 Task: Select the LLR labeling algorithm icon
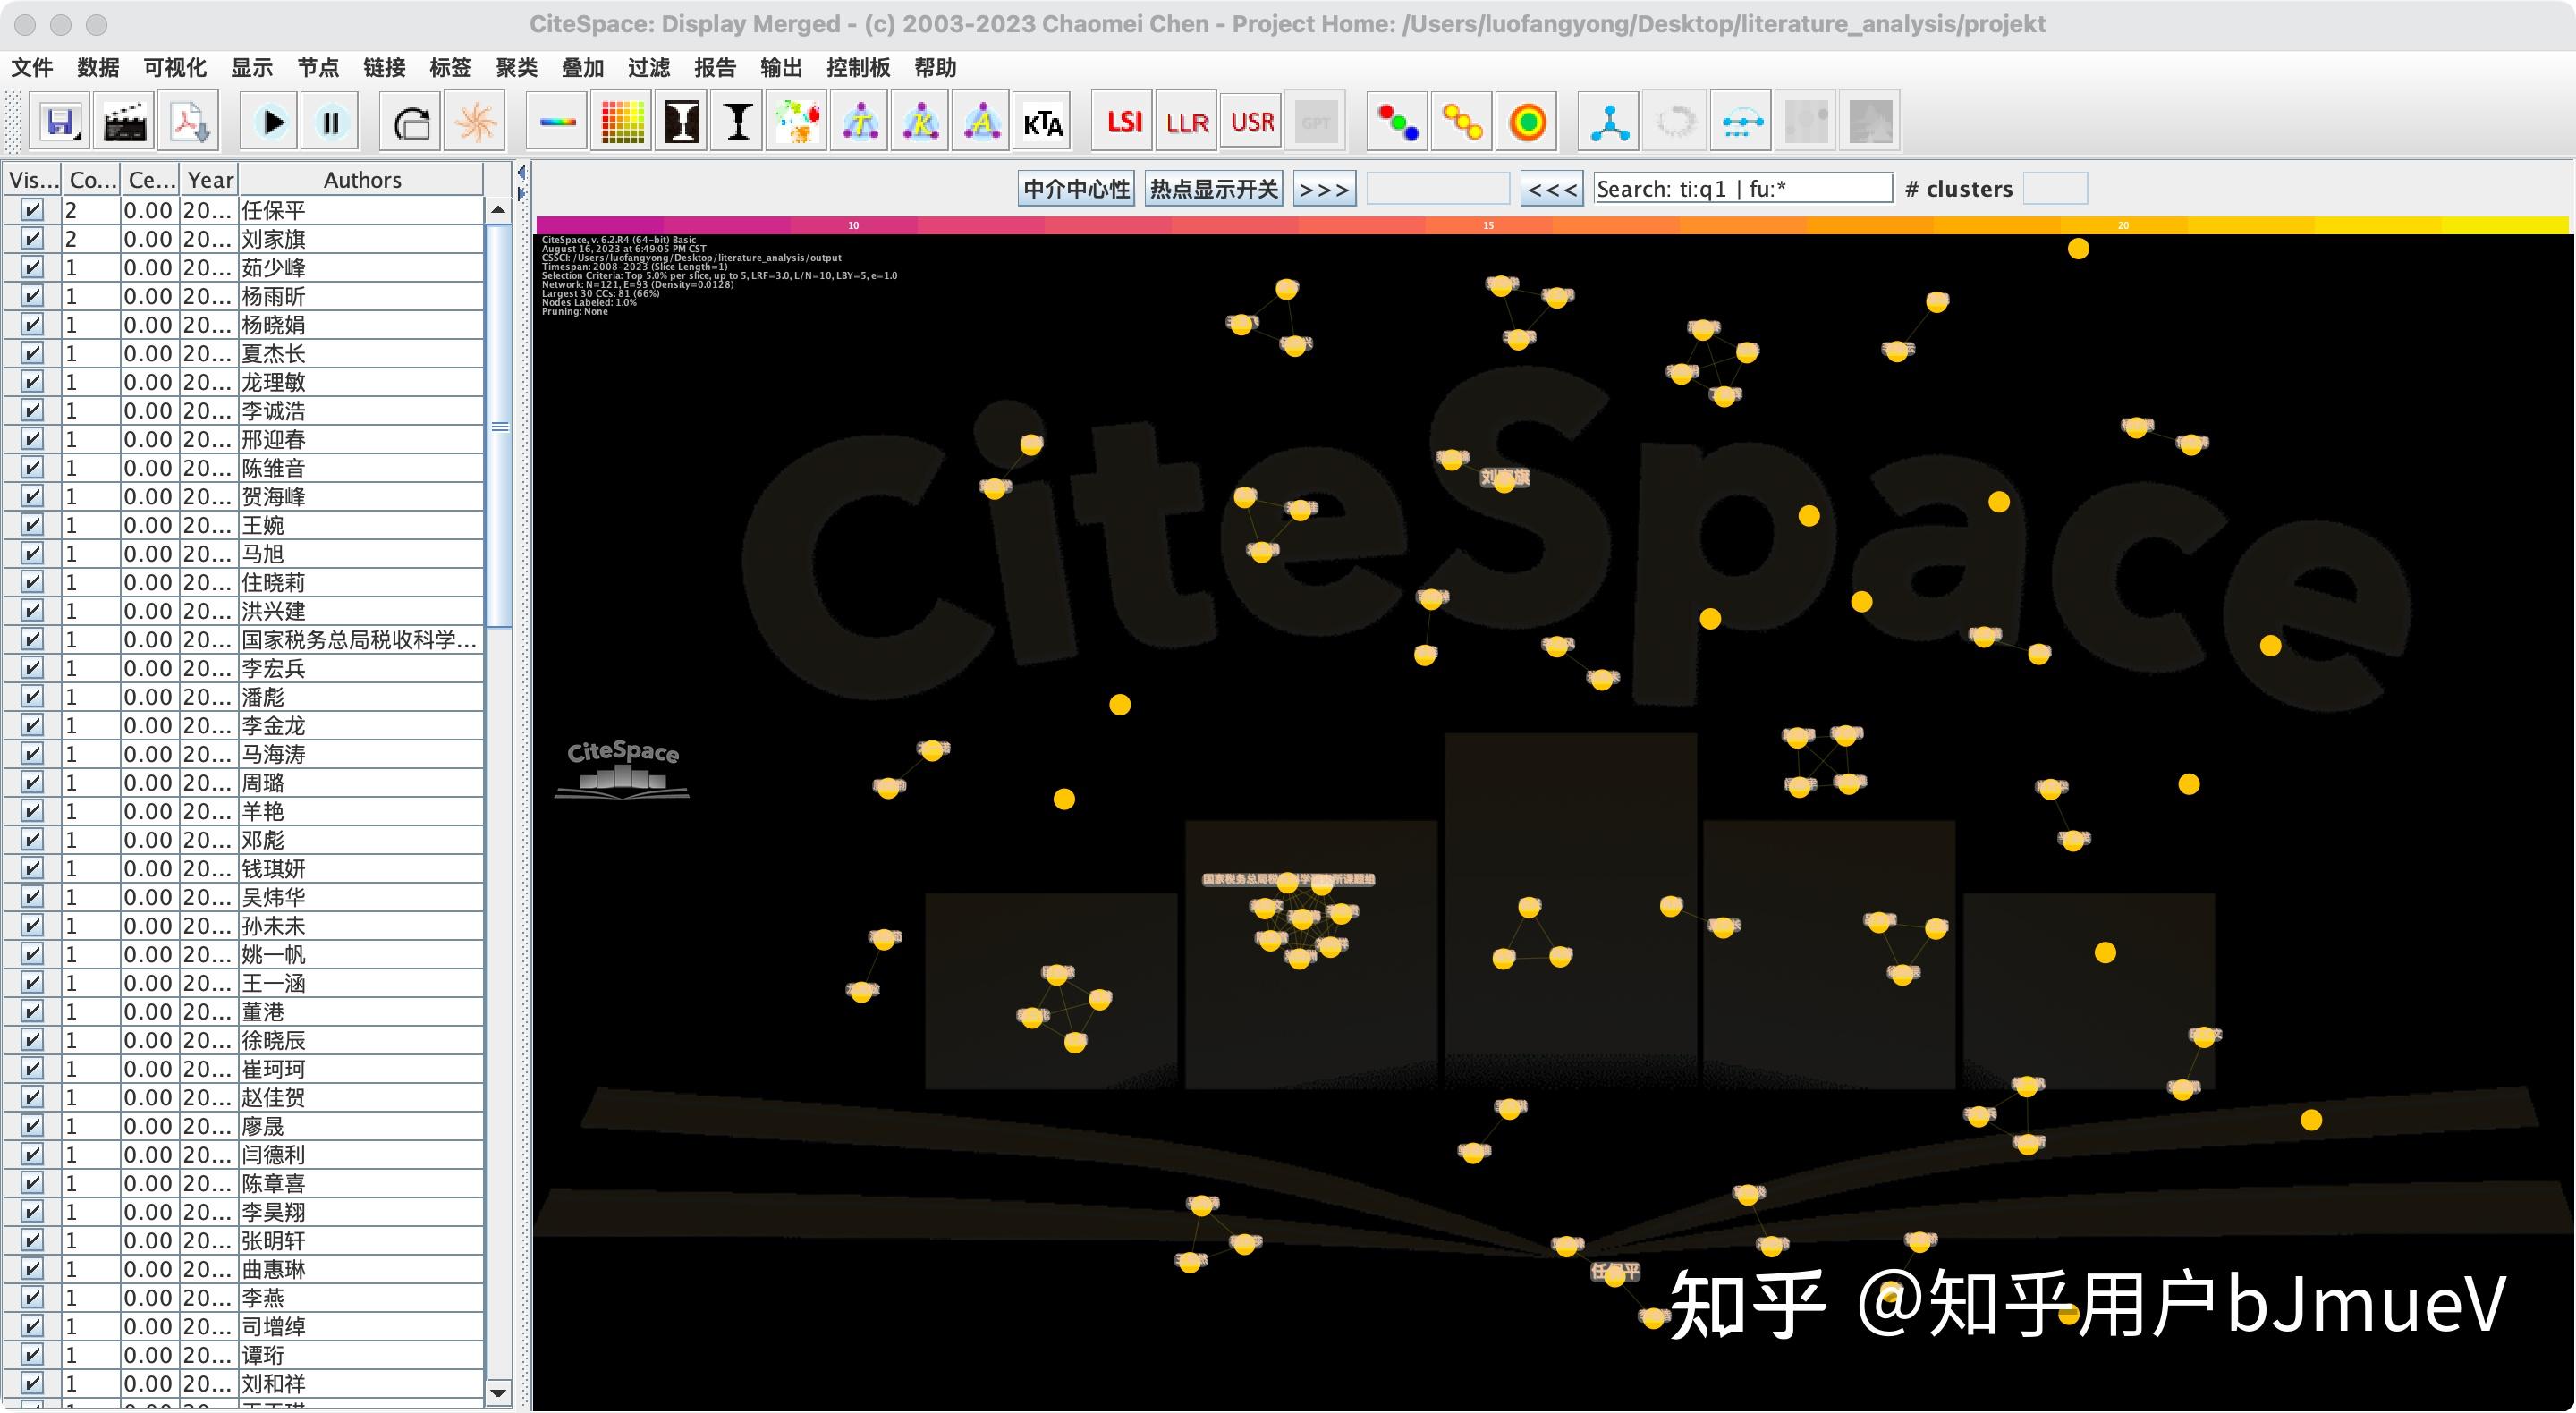[1185, 121]
